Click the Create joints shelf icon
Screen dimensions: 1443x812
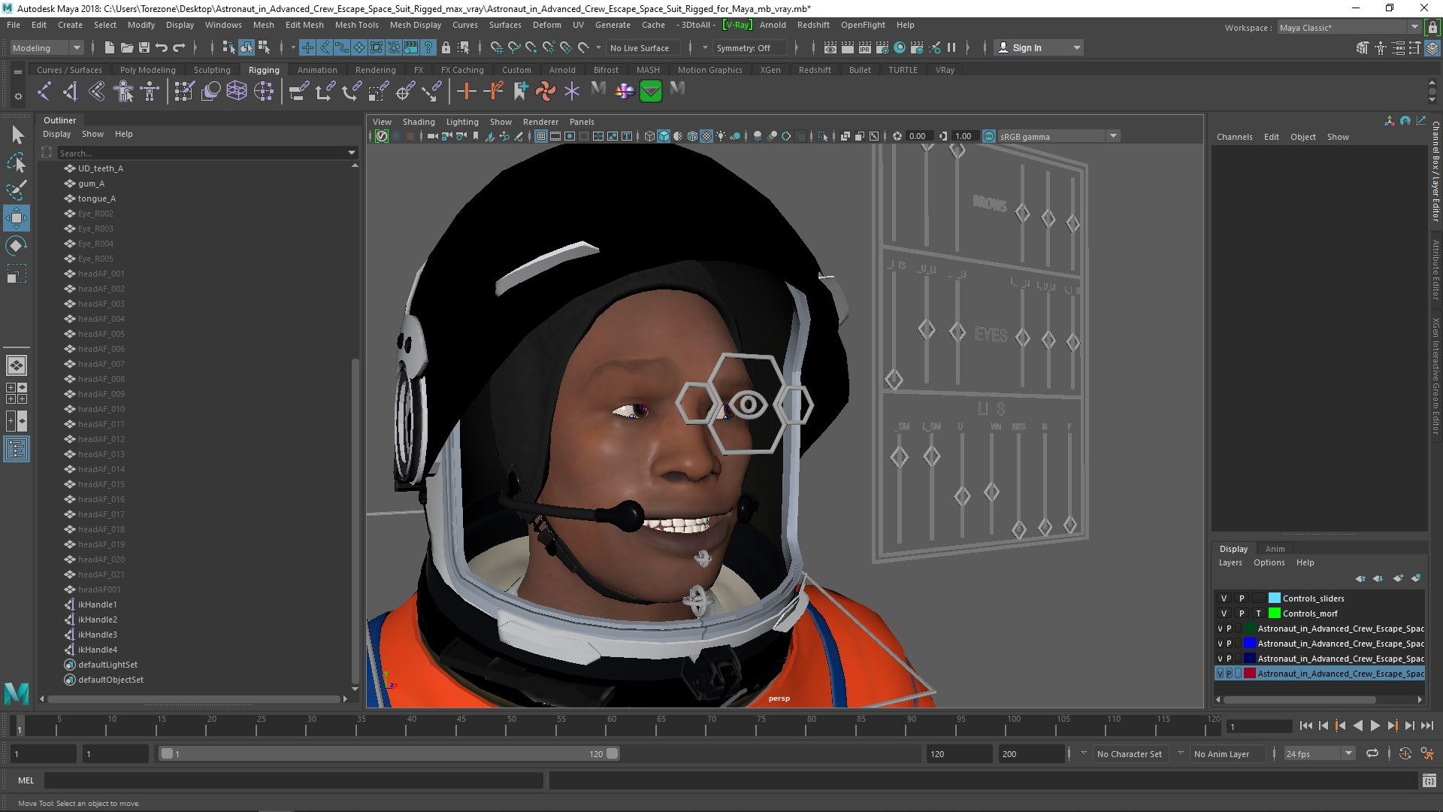pos(44,92)
